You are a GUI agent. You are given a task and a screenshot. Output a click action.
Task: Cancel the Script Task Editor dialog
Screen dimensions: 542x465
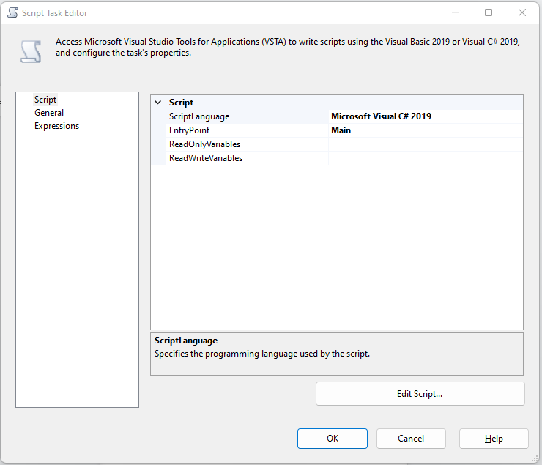point(411,439)
